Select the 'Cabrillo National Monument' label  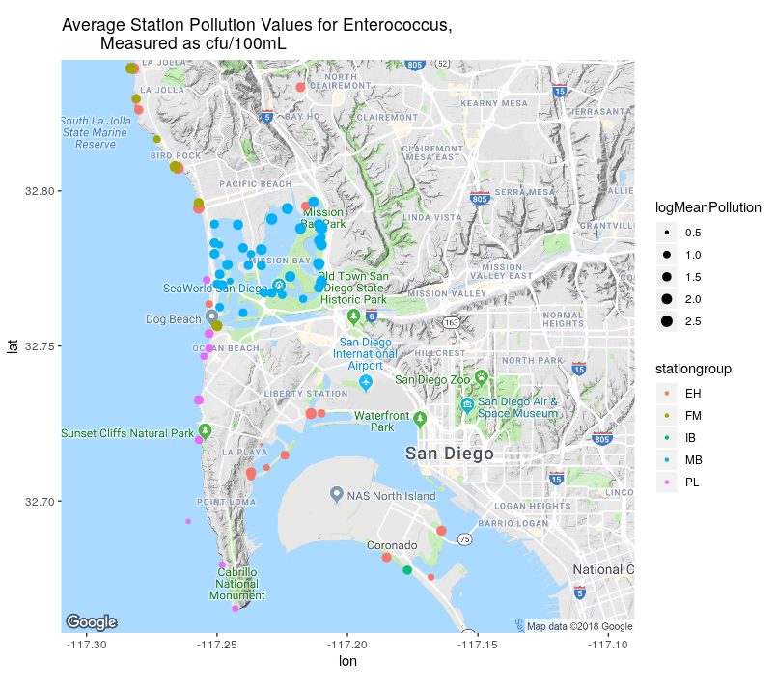[237, 584]
